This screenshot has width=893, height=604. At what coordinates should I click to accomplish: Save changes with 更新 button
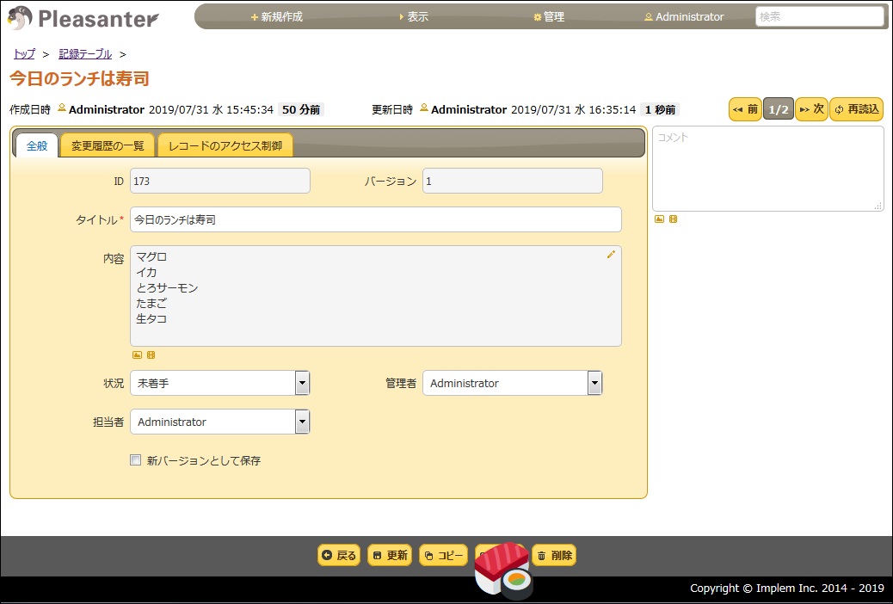[x=390, y=555]
